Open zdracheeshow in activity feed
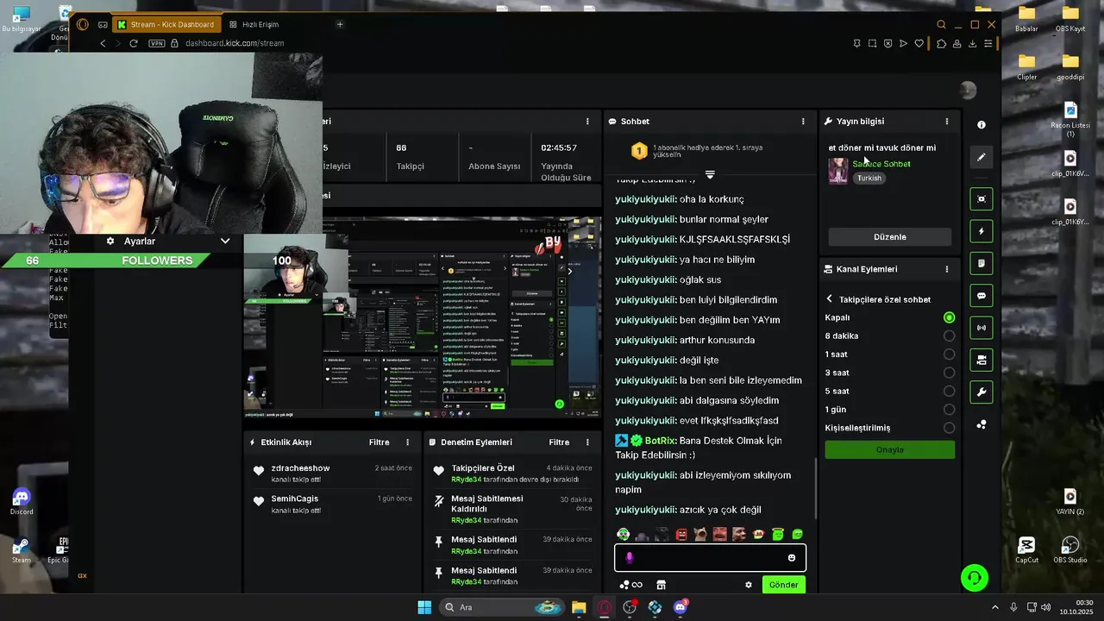This screenshot has width=1104, height=621. coord(300,468)
